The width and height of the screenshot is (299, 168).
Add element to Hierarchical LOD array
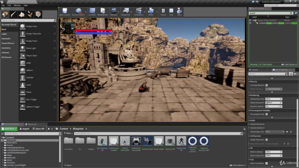284,144
